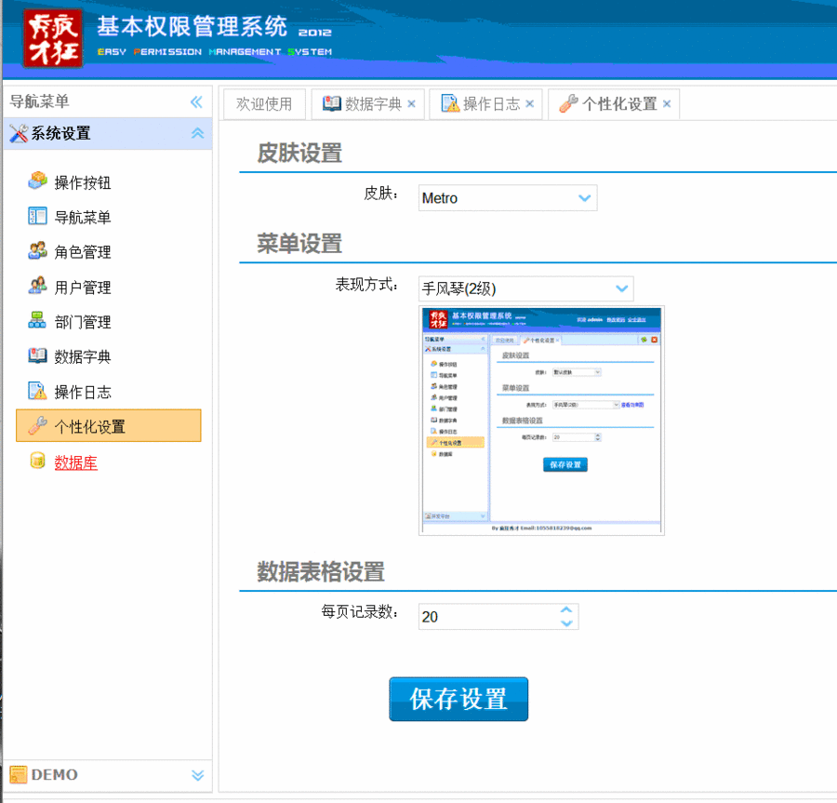This screenshot has height=803, width=837.
Task: Switch to the 欢迎使用 tab
Action: coord(264,103)
